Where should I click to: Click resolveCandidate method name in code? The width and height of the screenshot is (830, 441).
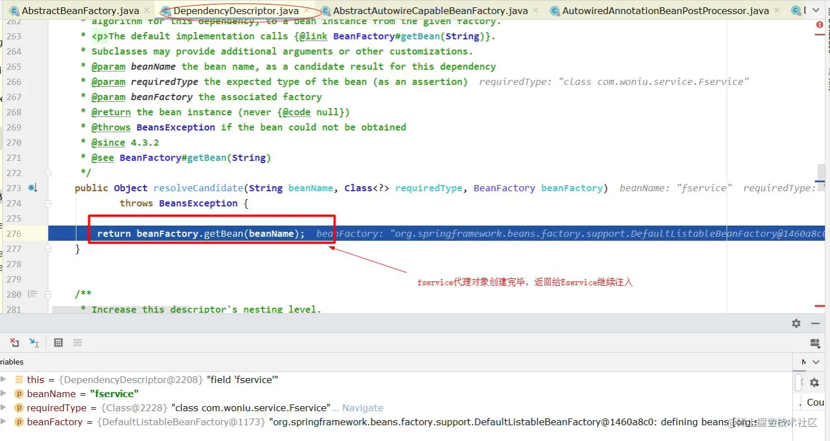coord(198,188)
